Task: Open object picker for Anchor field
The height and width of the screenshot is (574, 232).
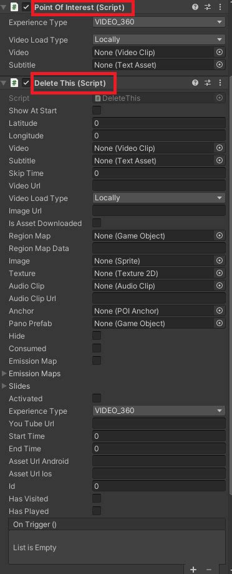Action: (220, 311)
